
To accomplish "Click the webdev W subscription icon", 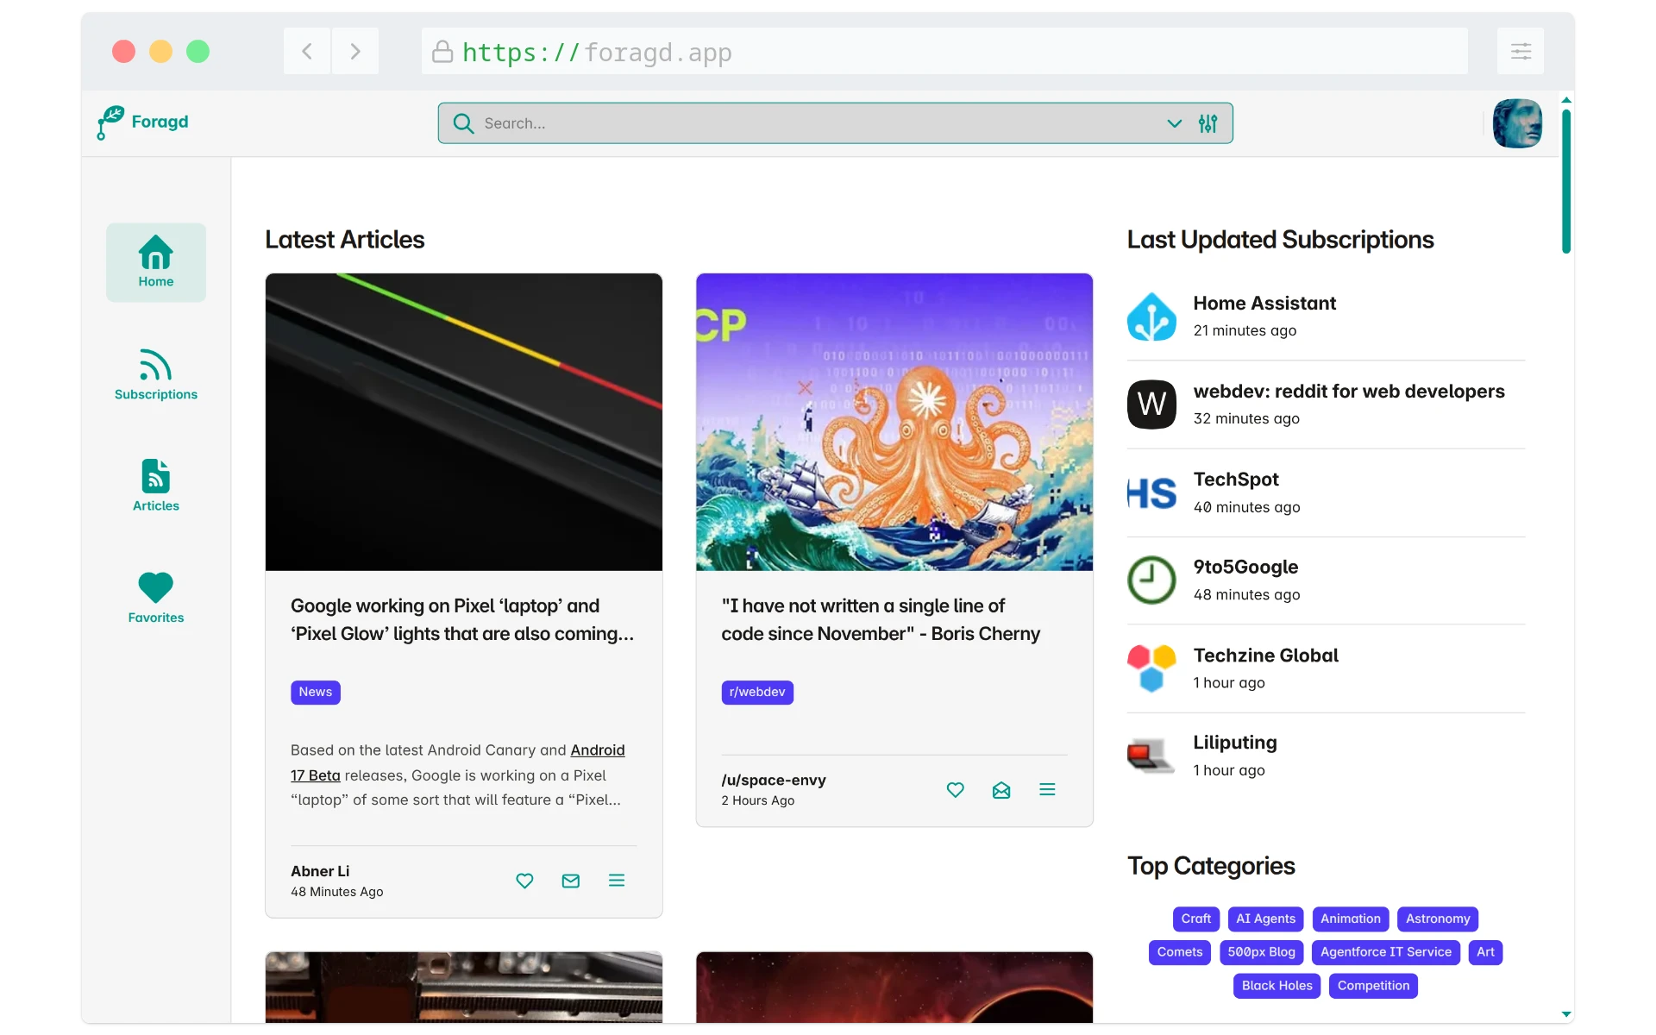I will point(1151,405).
